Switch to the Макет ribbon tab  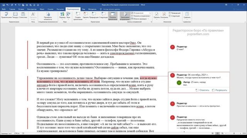coord(42,9)
